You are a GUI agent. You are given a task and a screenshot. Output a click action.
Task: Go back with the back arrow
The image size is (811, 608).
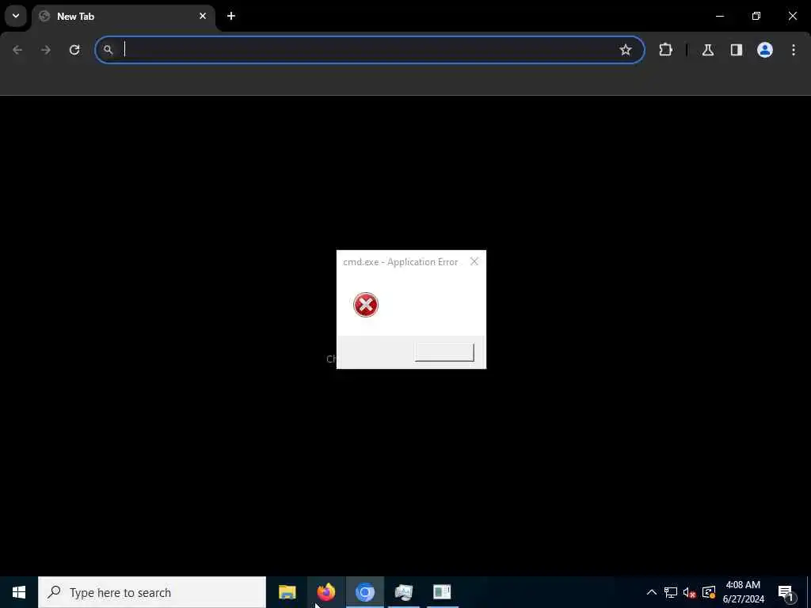(17, 50)
